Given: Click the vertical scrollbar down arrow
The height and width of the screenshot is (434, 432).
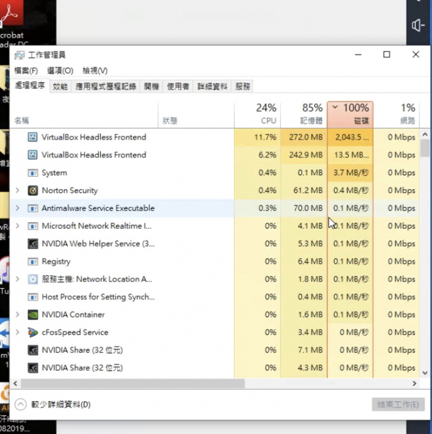Looking at the screenshot, I should (x=425, y=373).
